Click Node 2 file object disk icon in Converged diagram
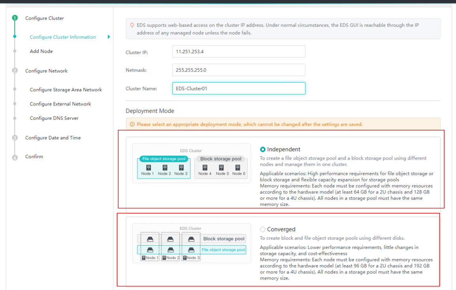This screenshot has width=456, height=290. pos(170,250)
